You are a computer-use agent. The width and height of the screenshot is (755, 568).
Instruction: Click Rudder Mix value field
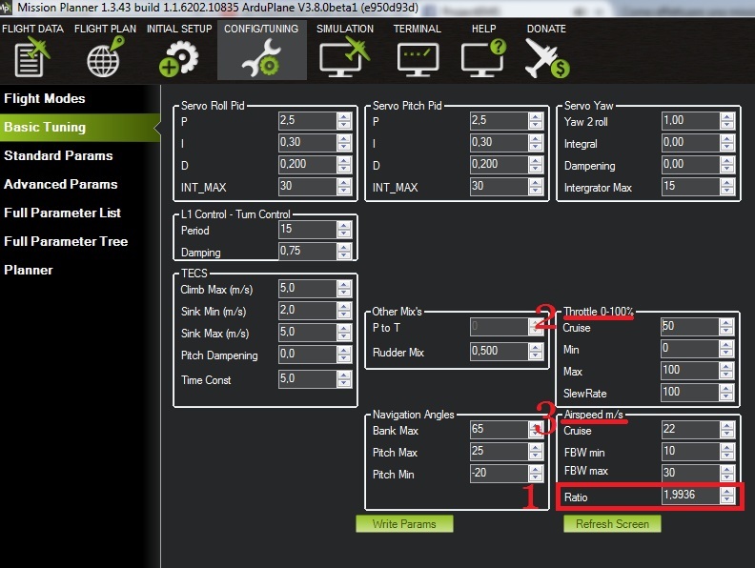(x=499, y=351)
